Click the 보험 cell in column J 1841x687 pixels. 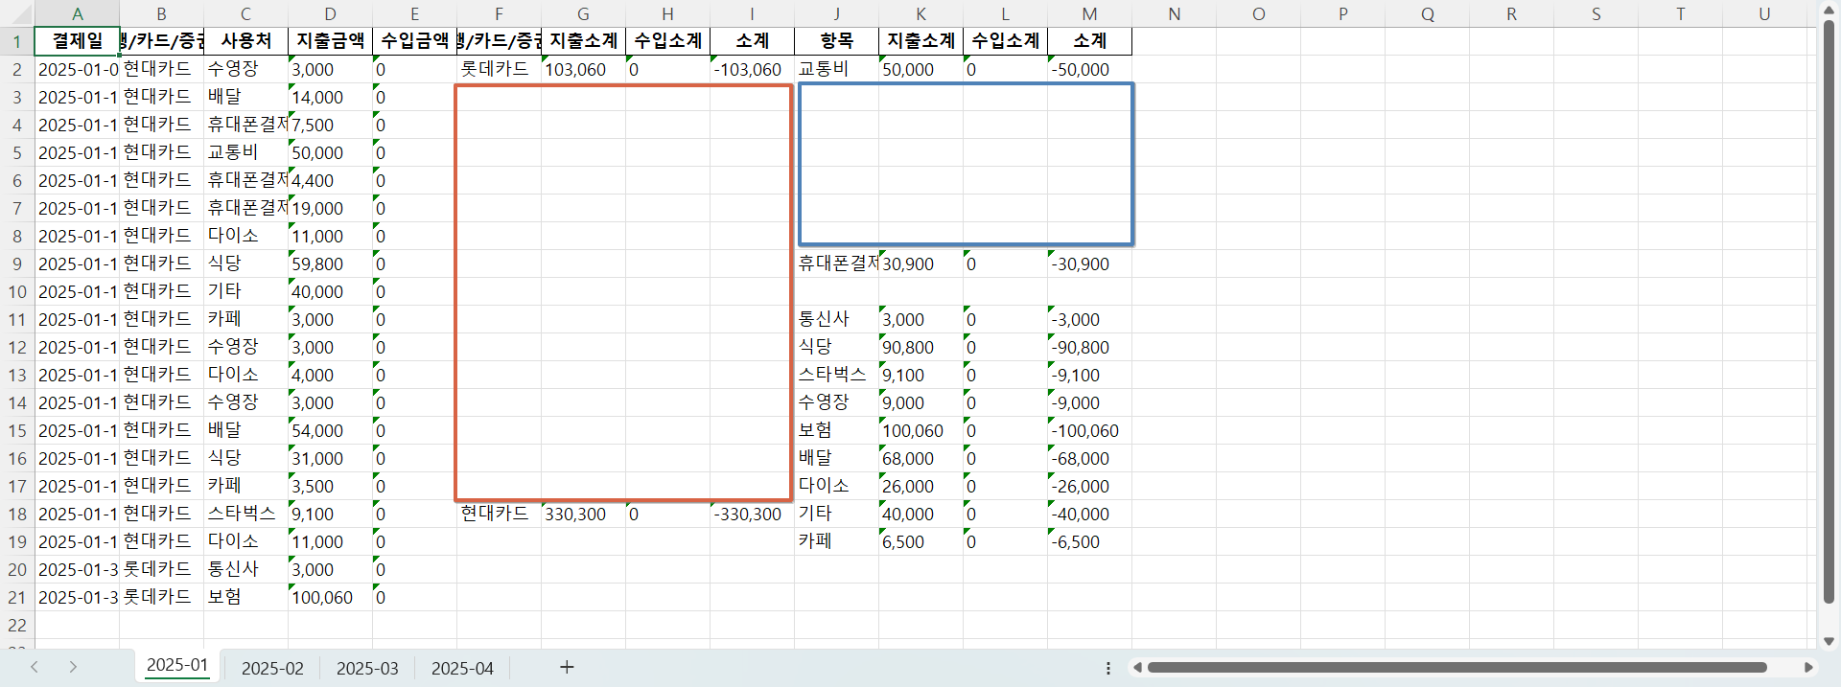click(x=836, y=430)
